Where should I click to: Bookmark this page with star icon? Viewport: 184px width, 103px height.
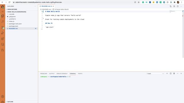[139, 2]
